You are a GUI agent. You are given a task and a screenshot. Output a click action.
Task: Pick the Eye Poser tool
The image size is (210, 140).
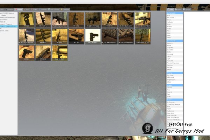(175, 76)
